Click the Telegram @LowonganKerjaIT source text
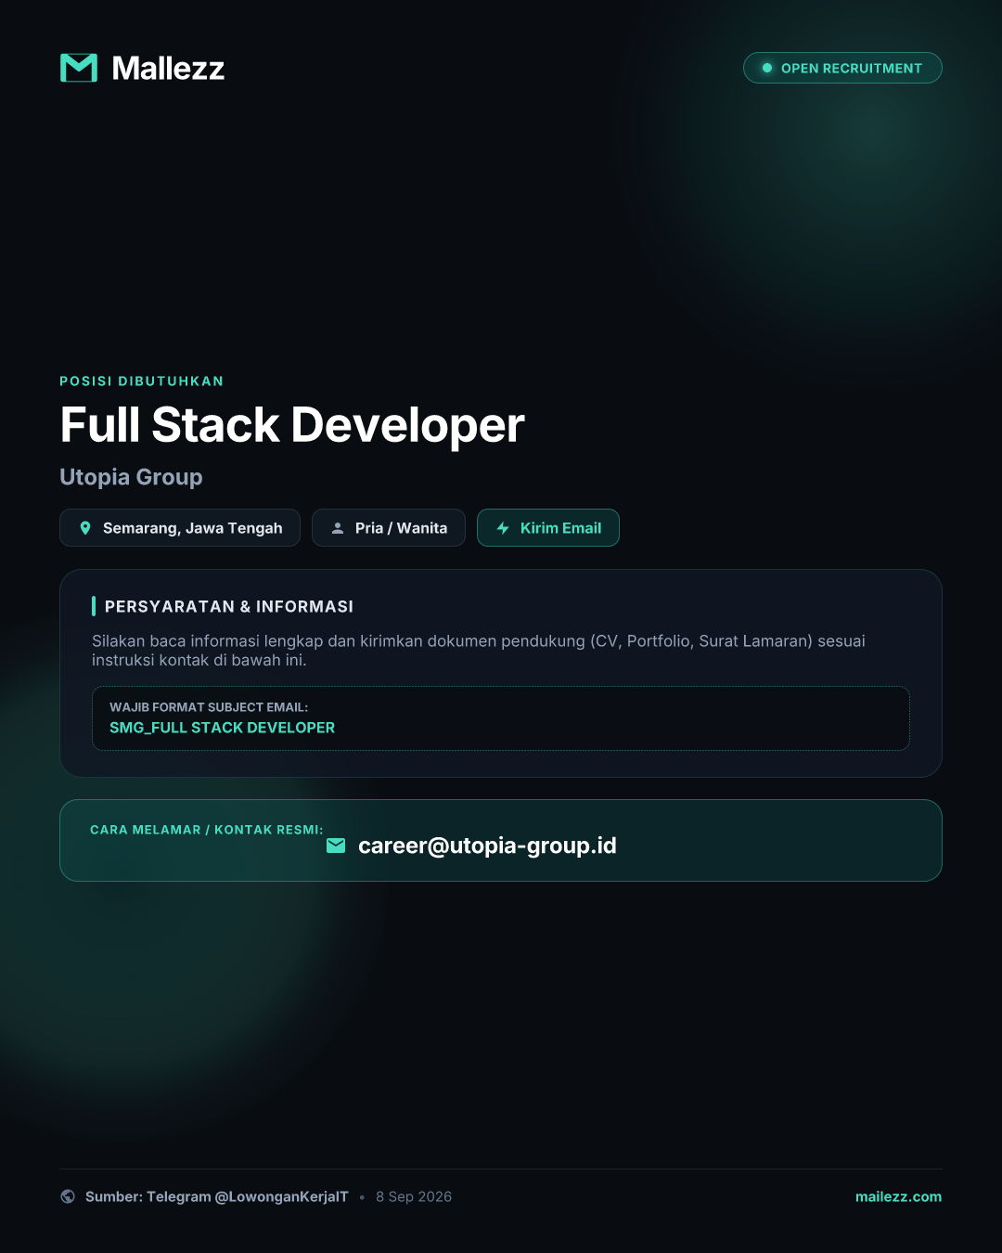Screen dimensions: 1002x1253 click(x=248, y=1196)
